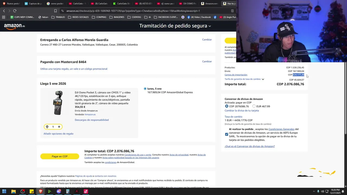The image size is (347, 195).
Task: Open the Páginas de ayuda link
Action: pyautogui.click(x=83, y=176)
